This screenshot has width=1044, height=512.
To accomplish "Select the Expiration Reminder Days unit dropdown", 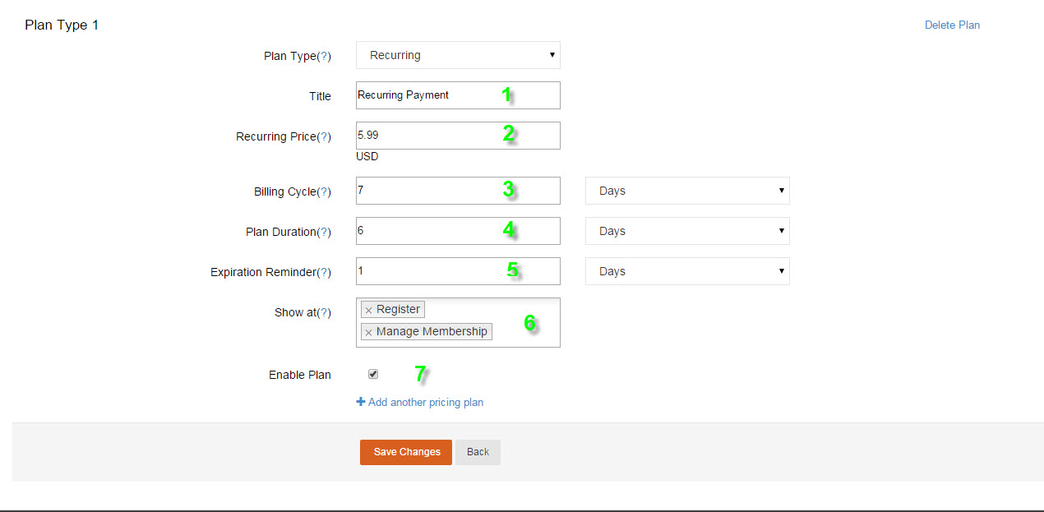I will [x=686, y=271].
